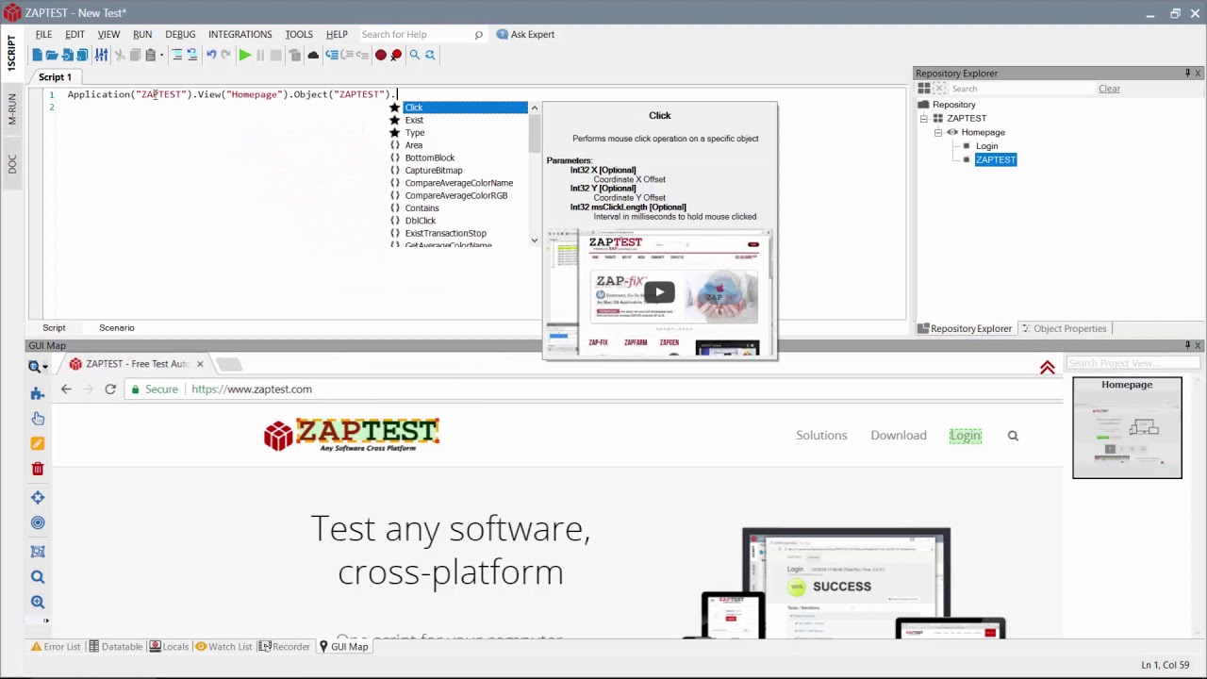This screenshot has height=679, width=1207.
Task: Select the highlighted ZAPTEST object in tree
Action: point(995,160)
